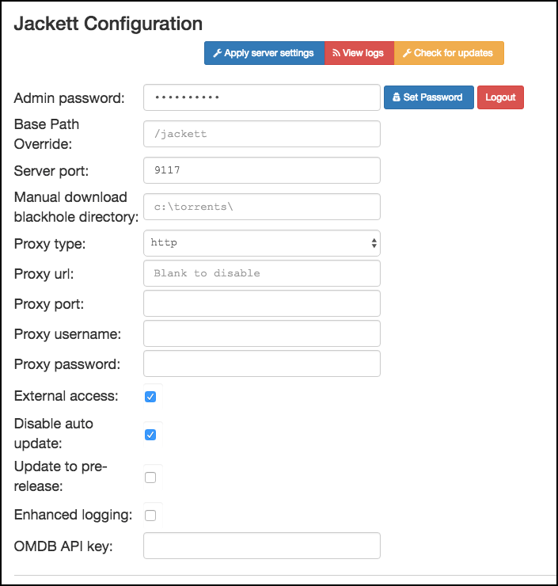
Task: Click the Set Password button label
Action: (x=433, y=97)
